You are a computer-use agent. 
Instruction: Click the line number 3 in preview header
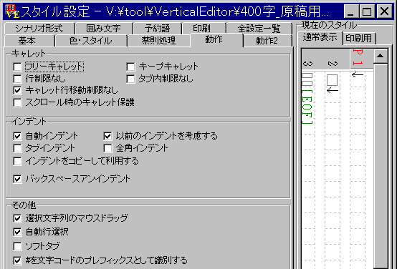click(x=307, y=64)
